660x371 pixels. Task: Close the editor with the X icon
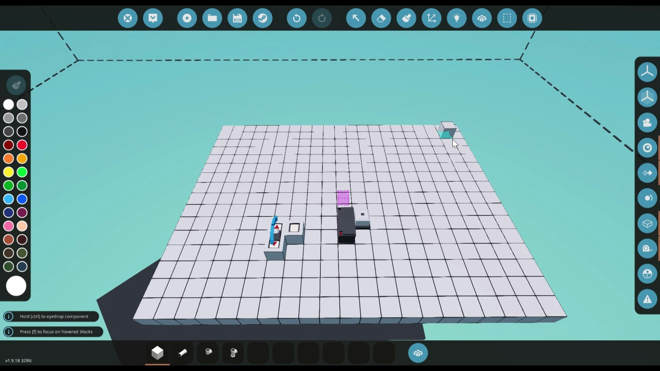pos(128,18)
